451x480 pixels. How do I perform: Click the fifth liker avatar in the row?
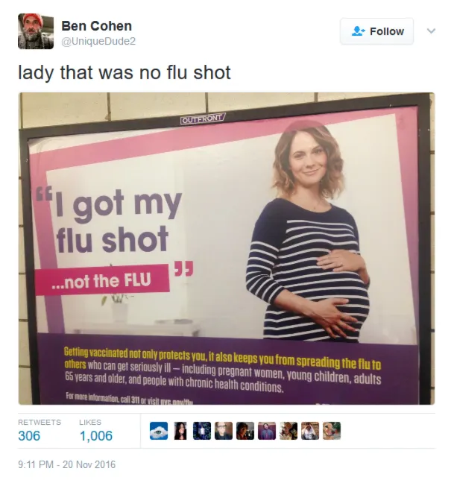click(245, 431)
